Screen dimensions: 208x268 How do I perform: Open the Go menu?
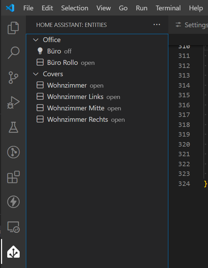pos(123,8)
